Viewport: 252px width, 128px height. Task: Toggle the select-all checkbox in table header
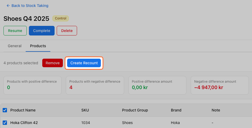pyautogui.click(x=5, y=110)
